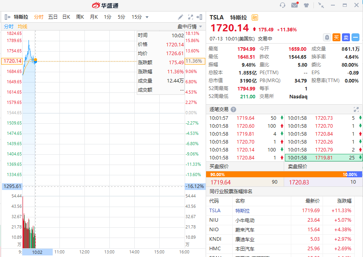This screenshot has width=363, height=257.
Task: Click help icon beside 逐笔交易
Action: tap(233, 109)
